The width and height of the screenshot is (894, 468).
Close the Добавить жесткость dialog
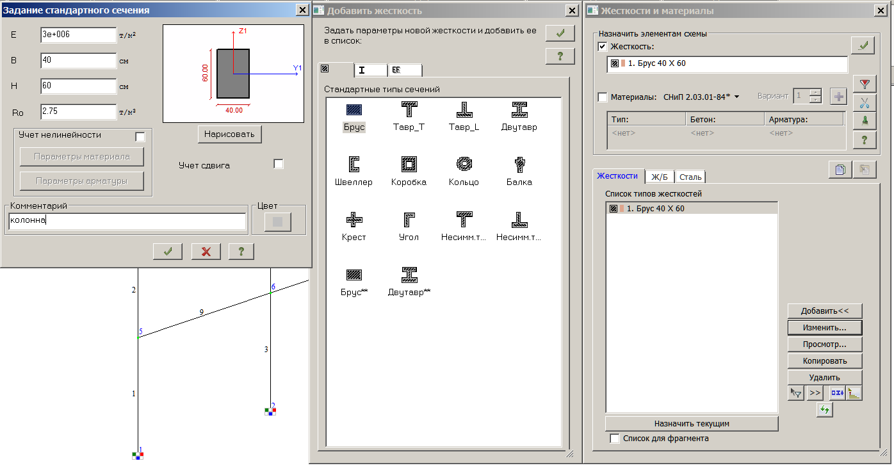(x=572, y=10)
